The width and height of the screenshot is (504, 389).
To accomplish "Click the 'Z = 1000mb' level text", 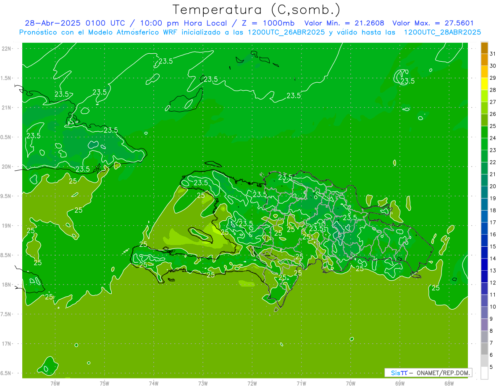I will click(x=267, y=23).
